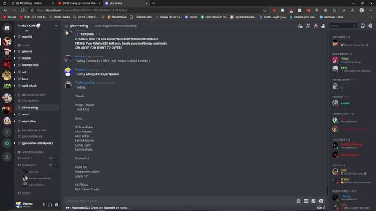Open a new browser tab
This screenshot has width=376, height=211.
153,4
